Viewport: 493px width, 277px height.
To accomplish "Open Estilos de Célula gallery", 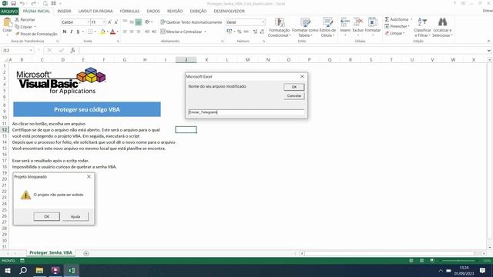I will [x=327, y=28].
